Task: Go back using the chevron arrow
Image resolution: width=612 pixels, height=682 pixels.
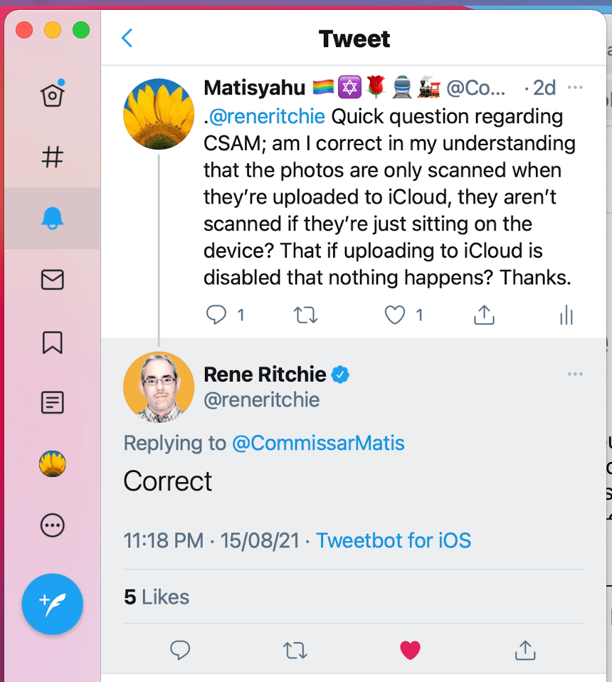Action: [x=127, y=38]
